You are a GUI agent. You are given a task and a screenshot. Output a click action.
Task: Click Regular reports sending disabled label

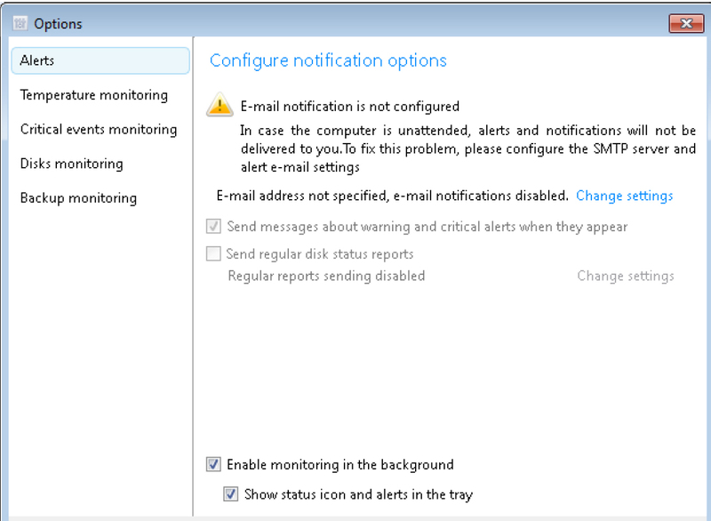pos(326,276)
